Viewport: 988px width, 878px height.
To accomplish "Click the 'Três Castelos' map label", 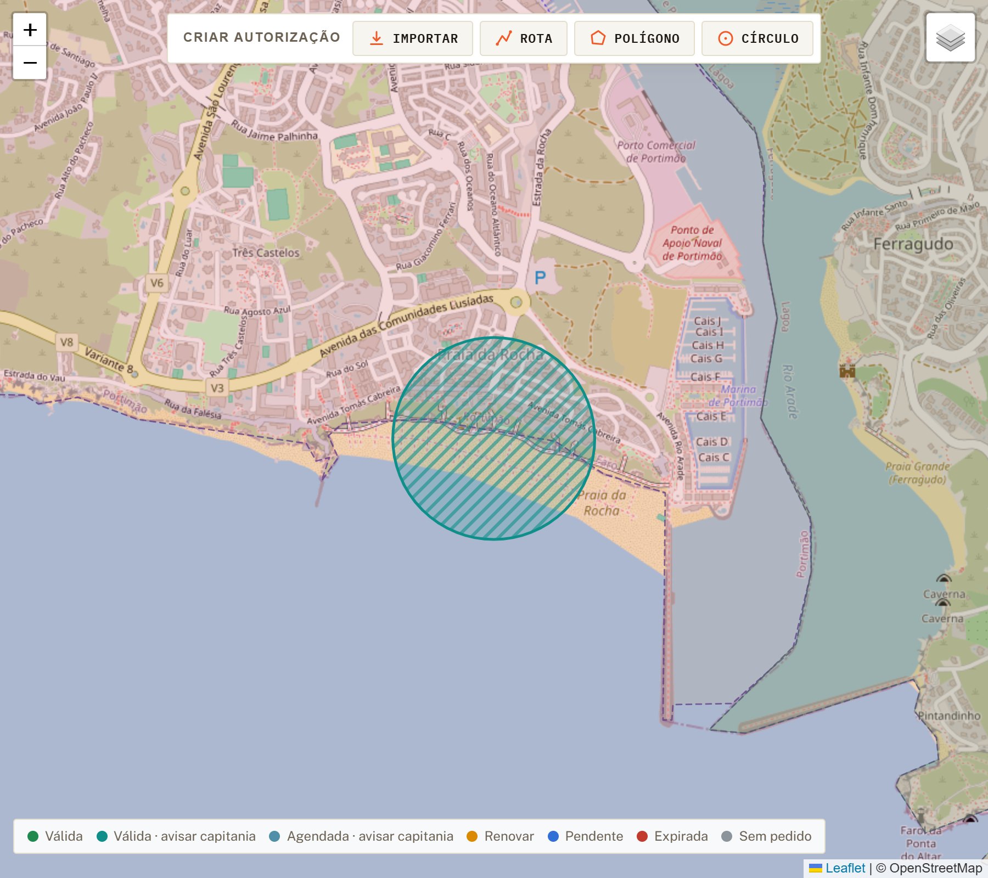I will tap(266, 253).
